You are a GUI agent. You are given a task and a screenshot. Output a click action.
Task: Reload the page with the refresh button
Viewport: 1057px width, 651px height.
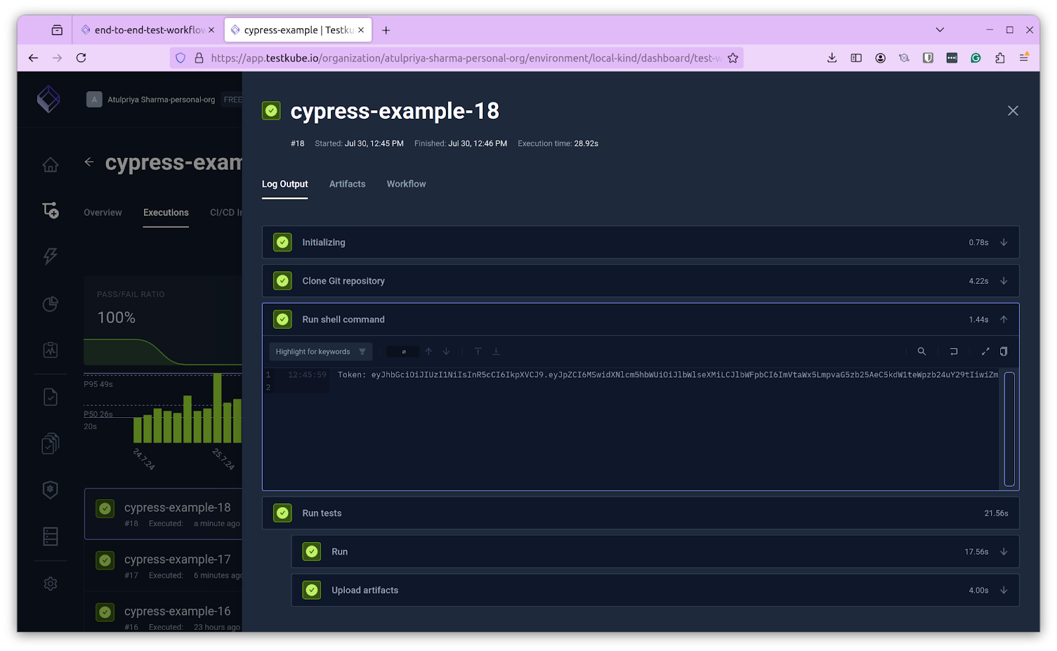[81, 58]
